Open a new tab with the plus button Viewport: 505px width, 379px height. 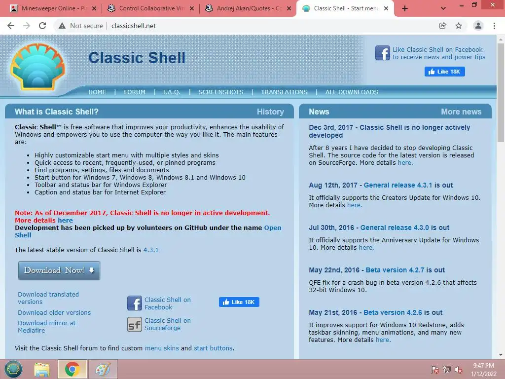405,8
